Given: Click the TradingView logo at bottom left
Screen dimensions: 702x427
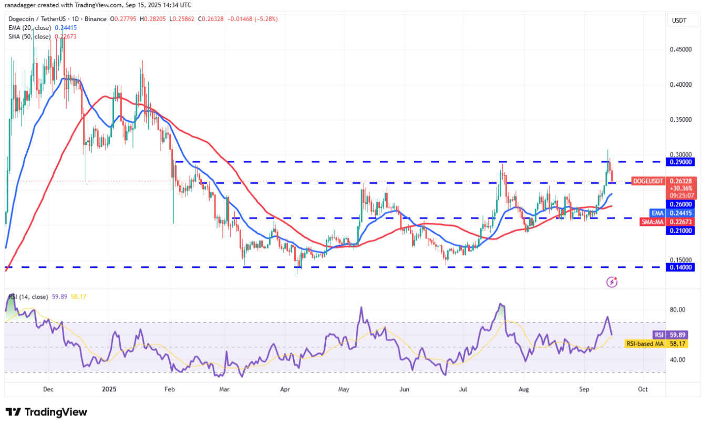Looking at the screenshot, I should pyautogui.click(x=46, y=412).
